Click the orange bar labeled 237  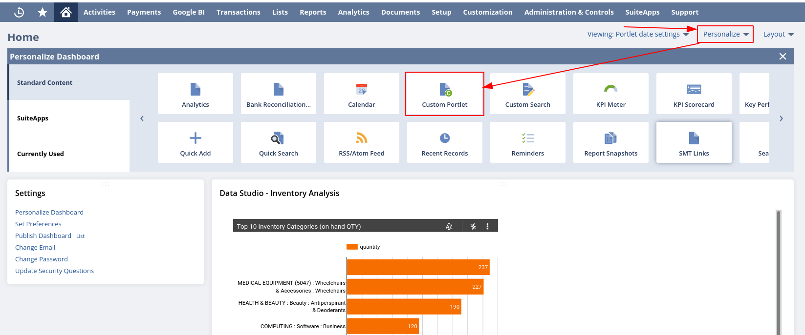click(418, 267)
